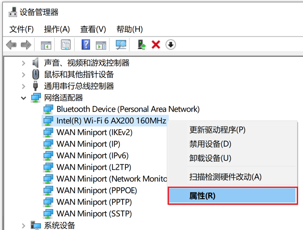This screenshot has height=230, width=303.
Task: Expand the 声音、视频和游戏控制器 node
Action: tap(24, 63)
